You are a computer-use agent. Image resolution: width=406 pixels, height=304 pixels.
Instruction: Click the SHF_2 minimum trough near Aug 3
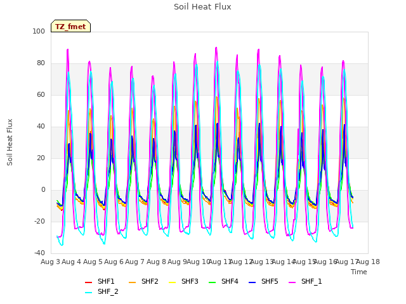click(62, 245)
